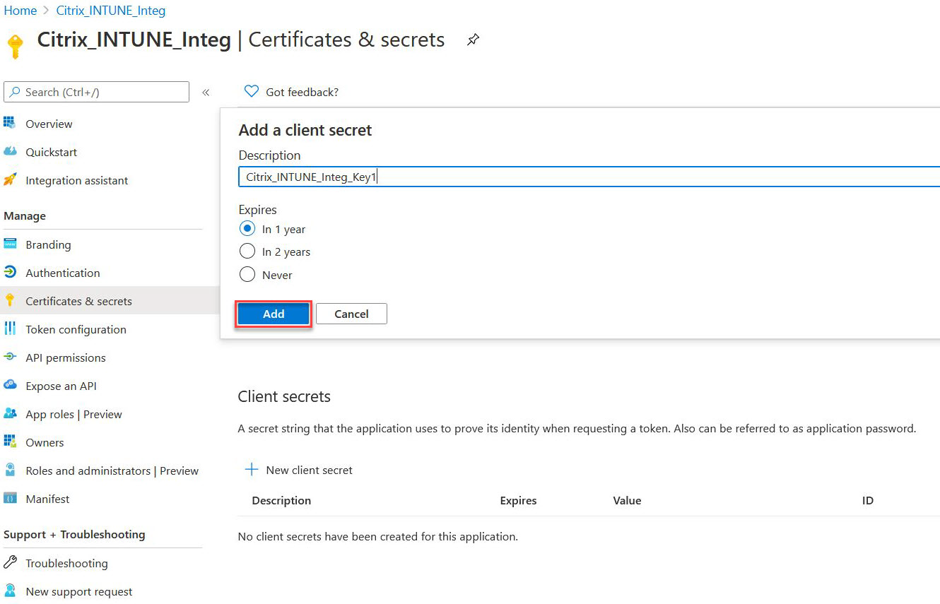The width and height of the screenshot is (940, 604).
Task: Pin the page with the pushpin icon
Action: click(x=473, y=40)
